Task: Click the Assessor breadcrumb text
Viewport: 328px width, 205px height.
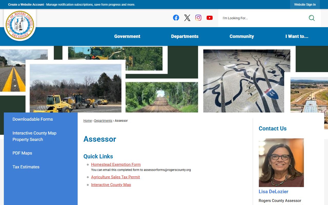Action: (x=121, y=121)
